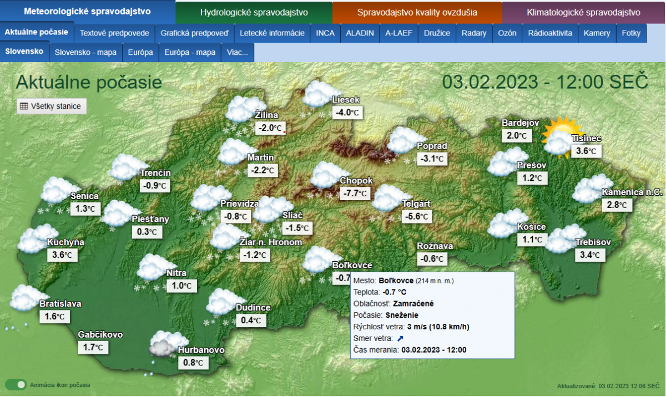Screen dimensions: 666x397
Task: Select the Kamery tab
Action: 597,33
